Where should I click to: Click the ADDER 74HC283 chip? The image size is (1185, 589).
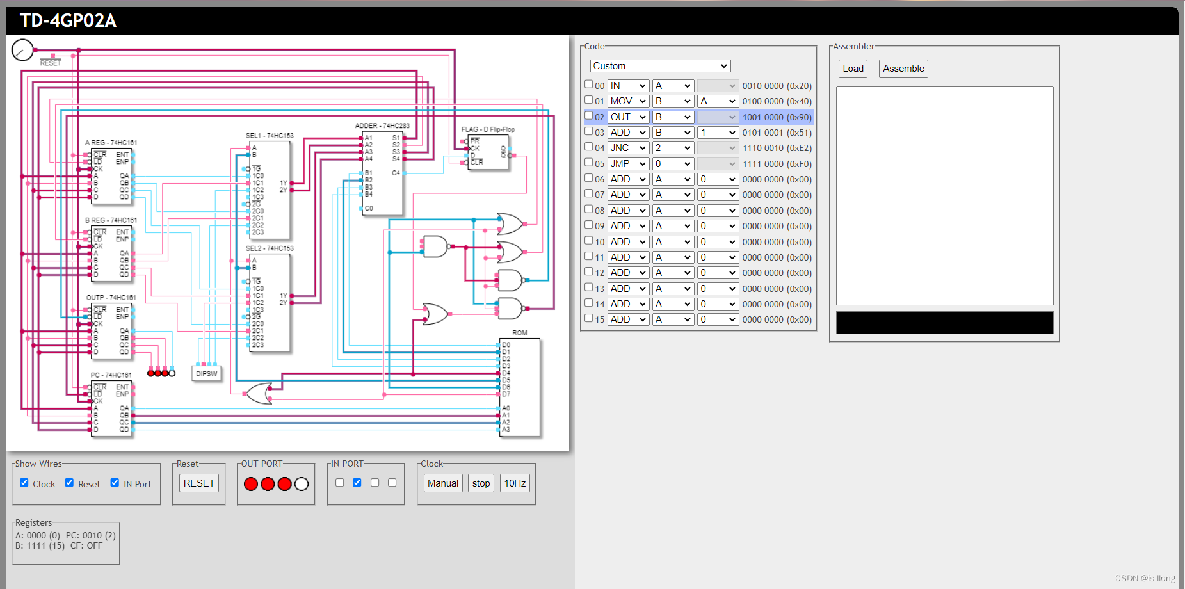382,173
